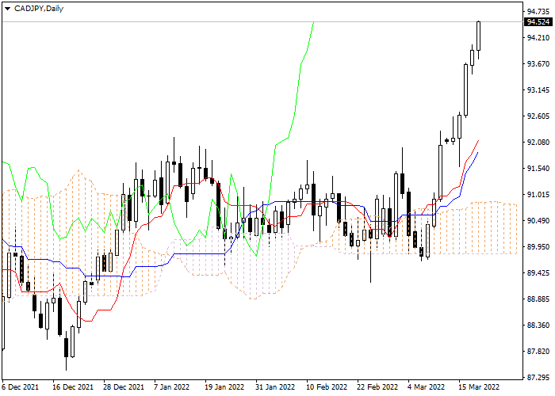
Task: Click the 94.735 price axis label
Action: click(x=538, y=12)
